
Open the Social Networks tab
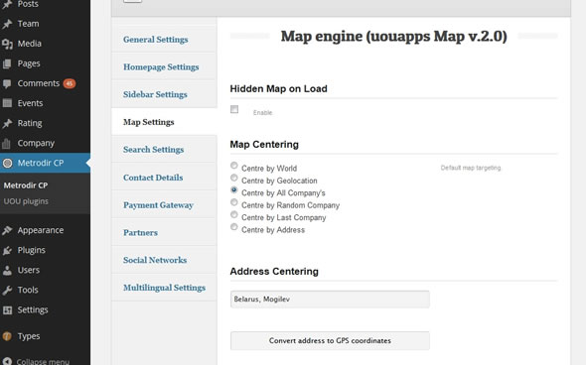pyautogui.click(x=164, y=260)
